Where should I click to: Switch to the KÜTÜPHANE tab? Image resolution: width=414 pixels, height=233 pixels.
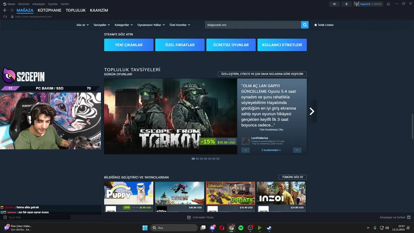point(49,10)
